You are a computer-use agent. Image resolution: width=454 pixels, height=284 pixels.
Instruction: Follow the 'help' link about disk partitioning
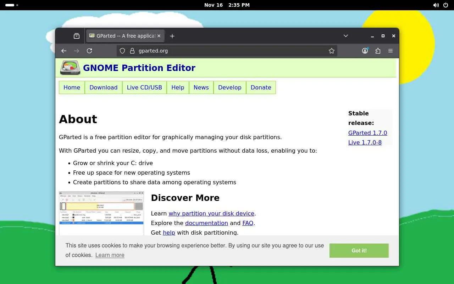[x=169, y=233]
